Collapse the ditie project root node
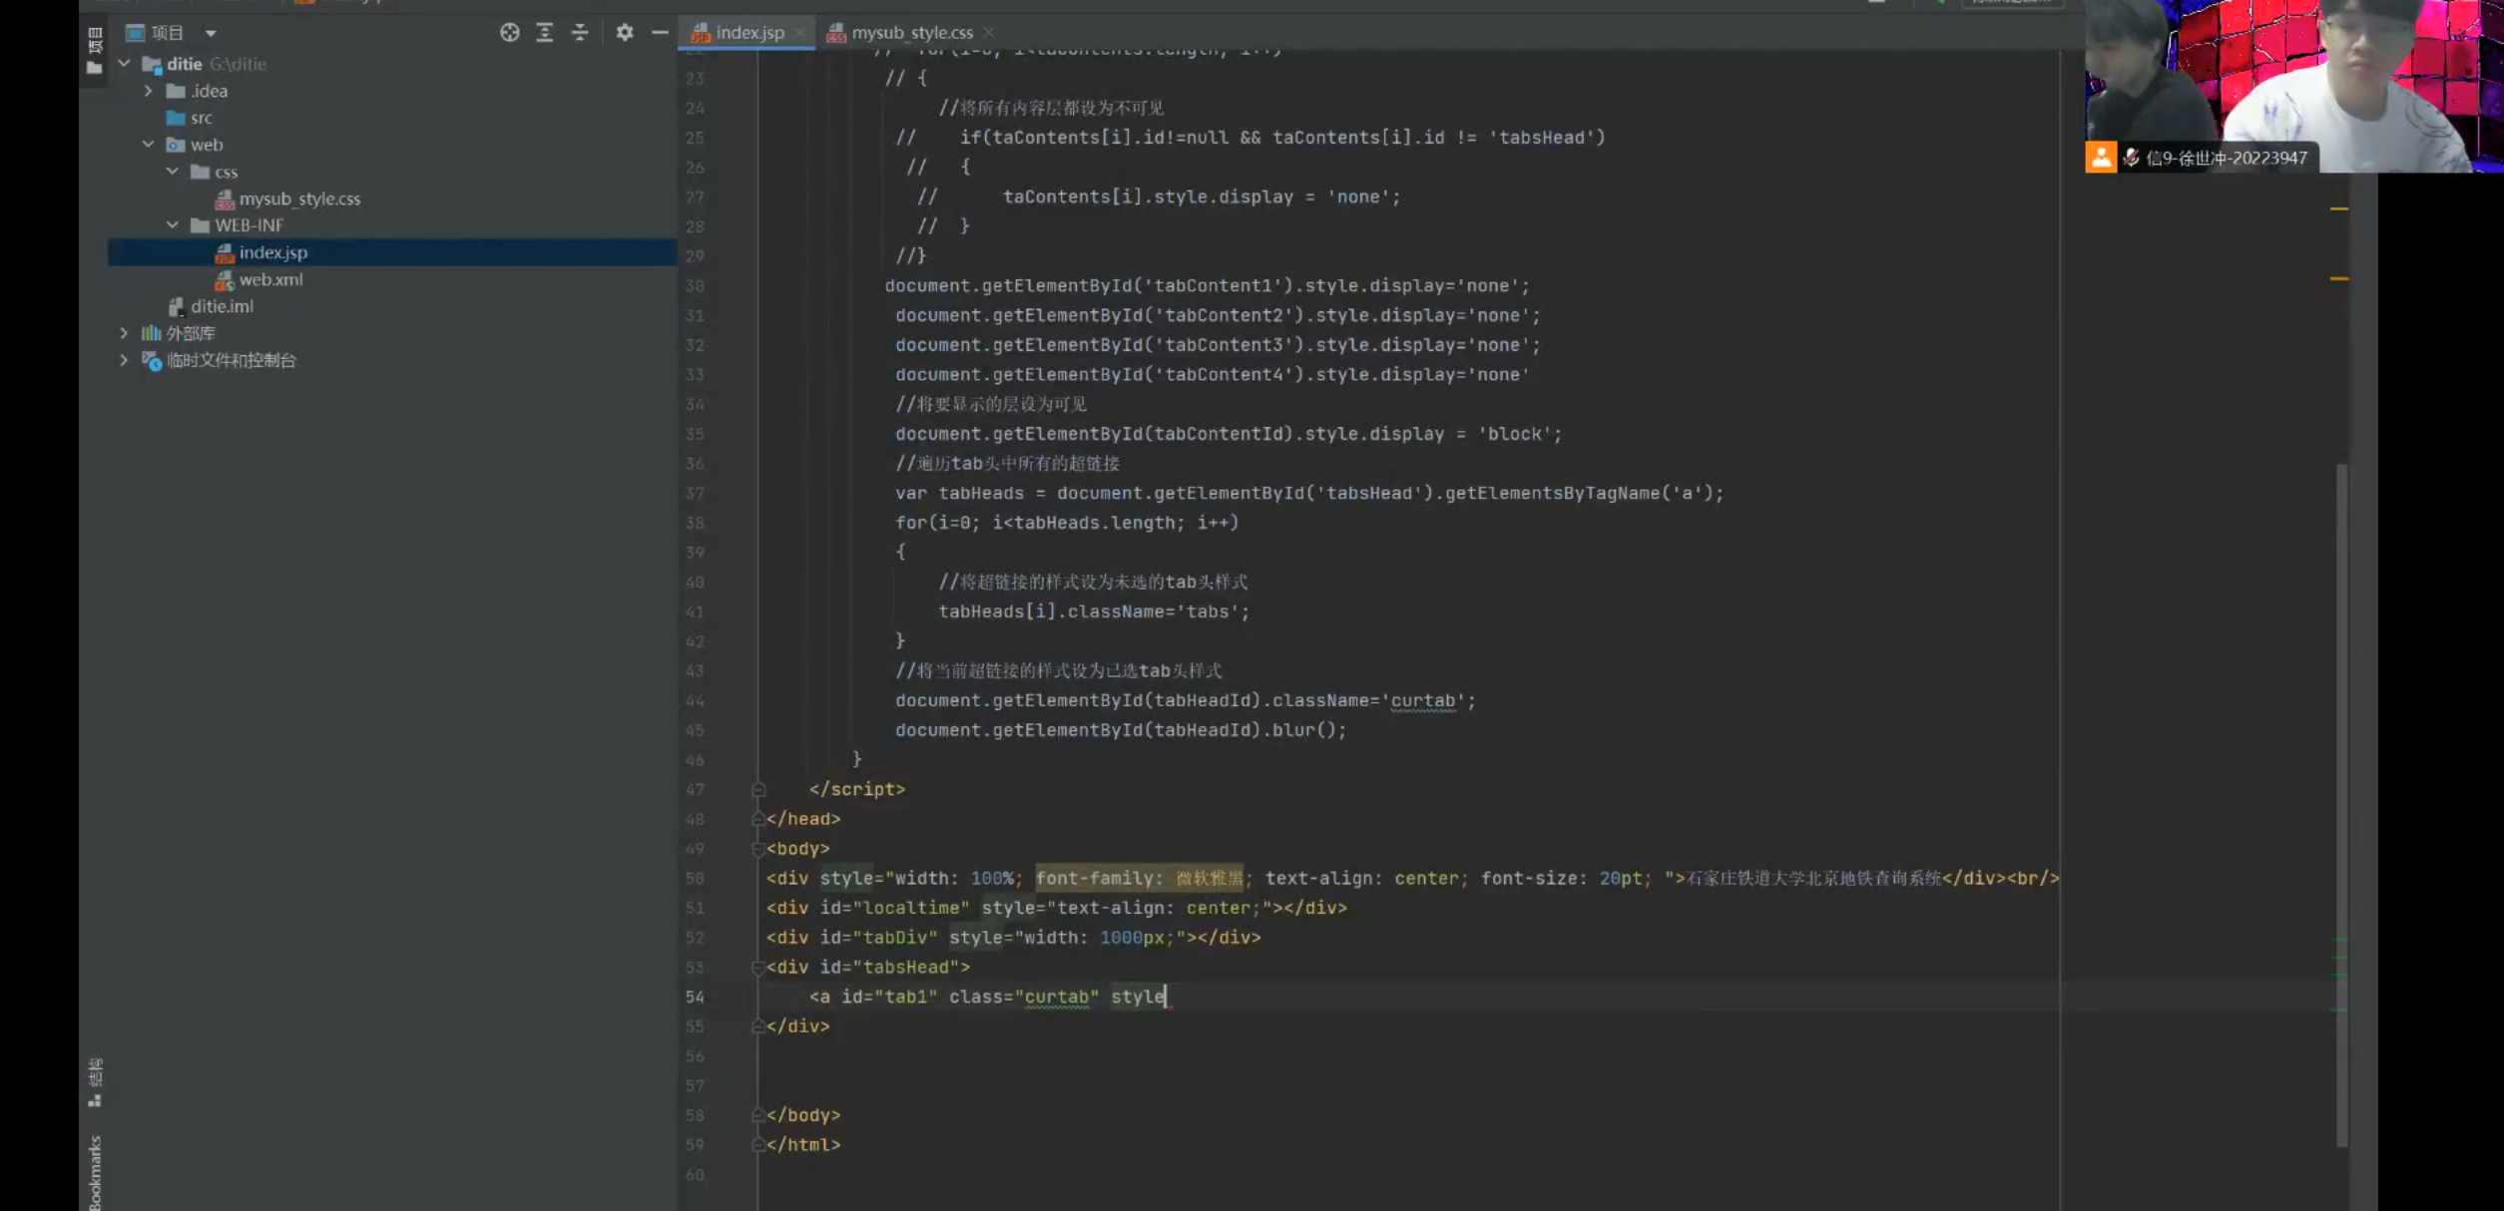 coord(124,63)
